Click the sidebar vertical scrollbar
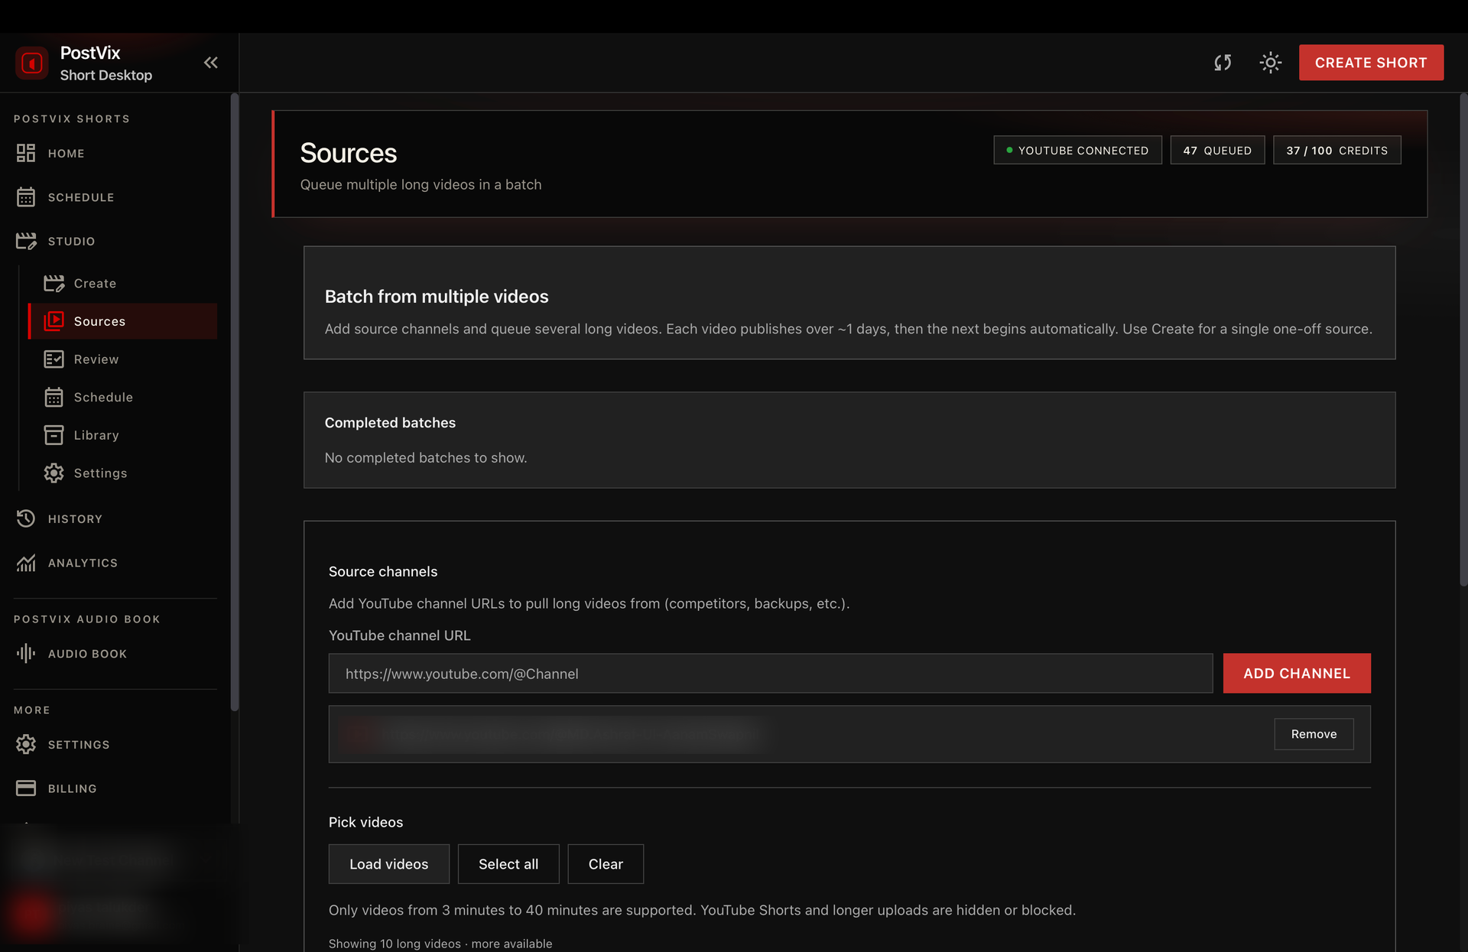The width and height of the screenshot is (1468, 952). point(235,402)
